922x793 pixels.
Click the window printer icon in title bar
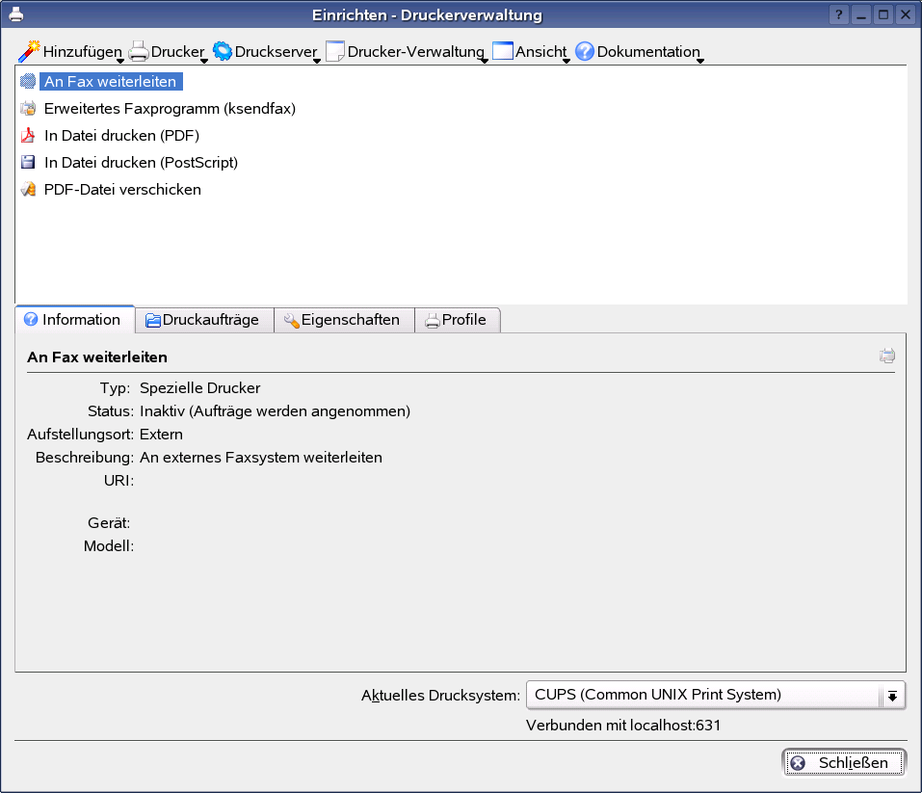(x=15, y=14)
